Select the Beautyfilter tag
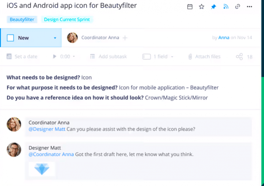This screenshot has height=186, width=264. [x=22, y=20]
